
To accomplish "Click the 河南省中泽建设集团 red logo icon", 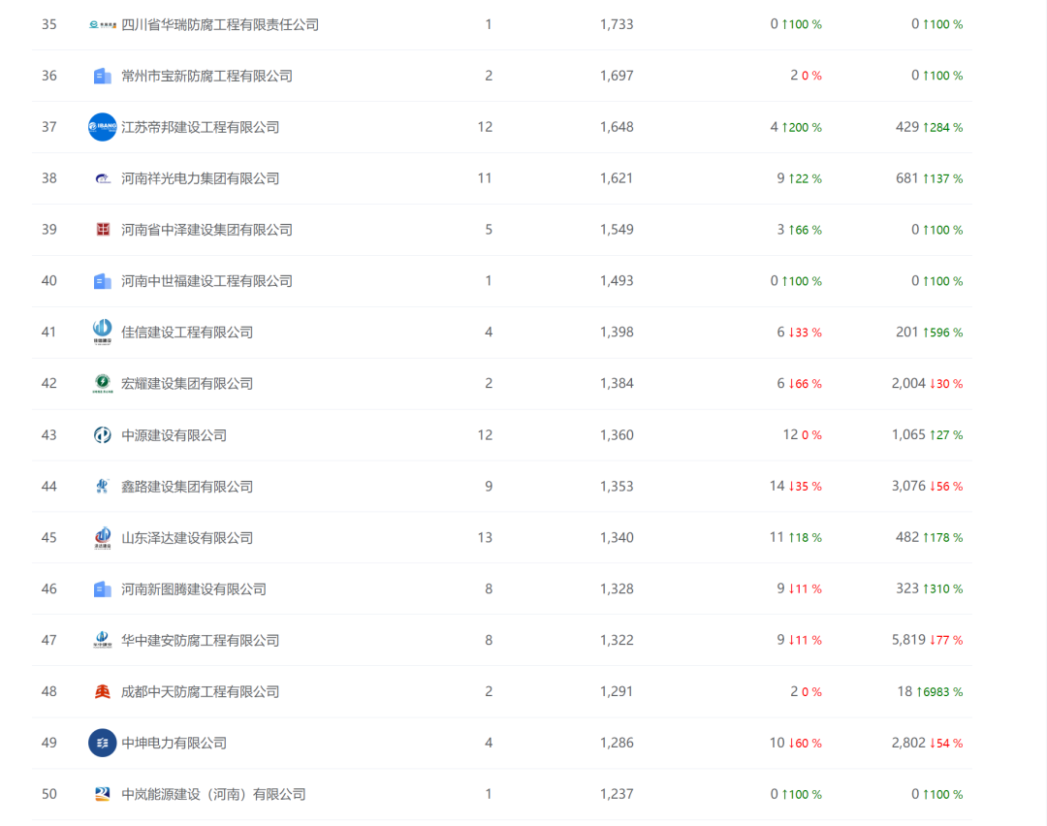I will [102, 230].
